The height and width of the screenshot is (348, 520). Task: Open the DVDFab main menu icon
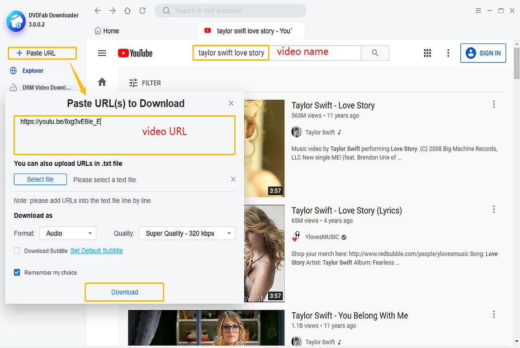pos(478,10)
